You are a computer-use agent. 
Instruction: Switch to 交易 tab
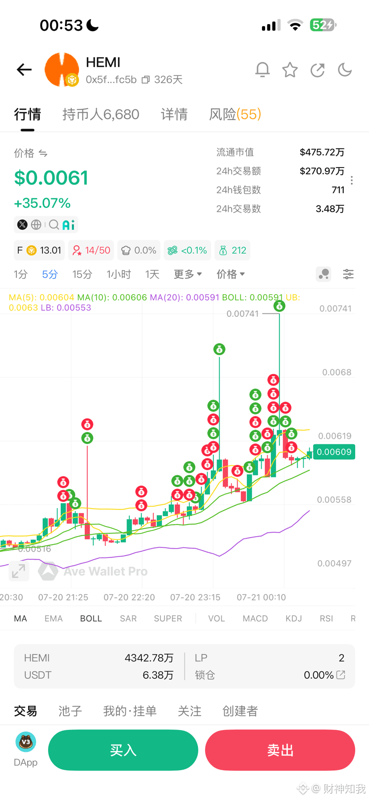(25, 711)
